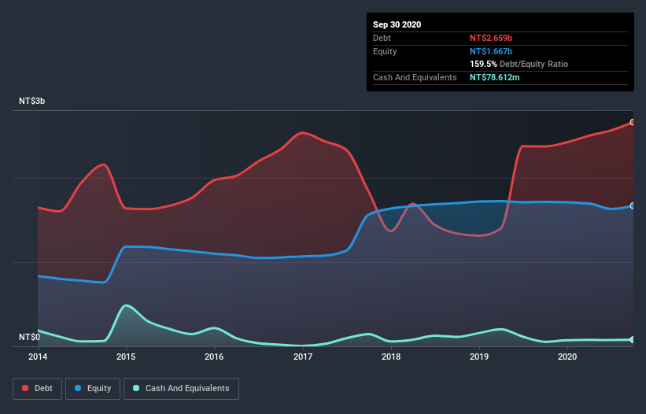Click the teal Cash legend dot
This screenshot has height=414, width=646.
(136, 388)
